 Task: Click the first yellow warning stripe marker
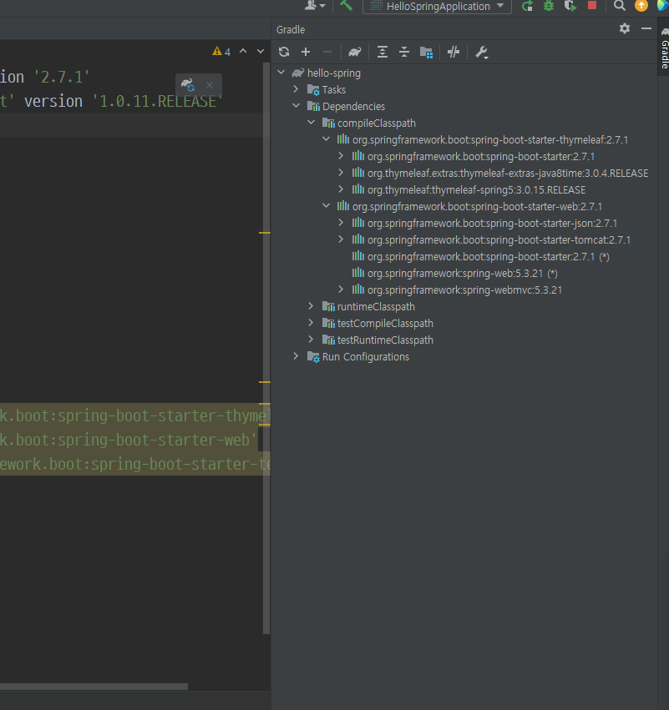(x=265, y=233)
